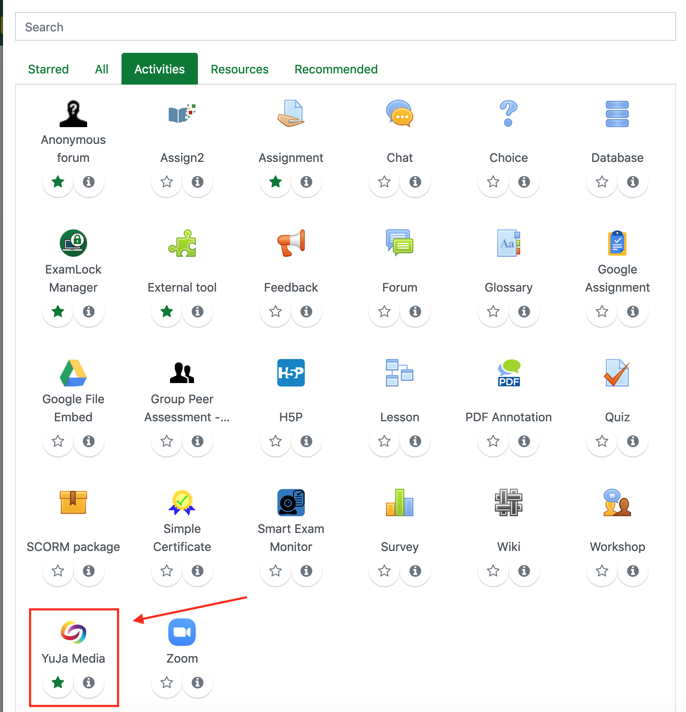Add a Quiz activity via its icon
The height and width of the screenshot is (712, 686).
(x=617, y=373)
